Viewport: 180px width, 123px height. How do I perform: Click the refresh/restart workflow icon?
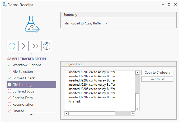pyautogui.click(x=12, y=46)
